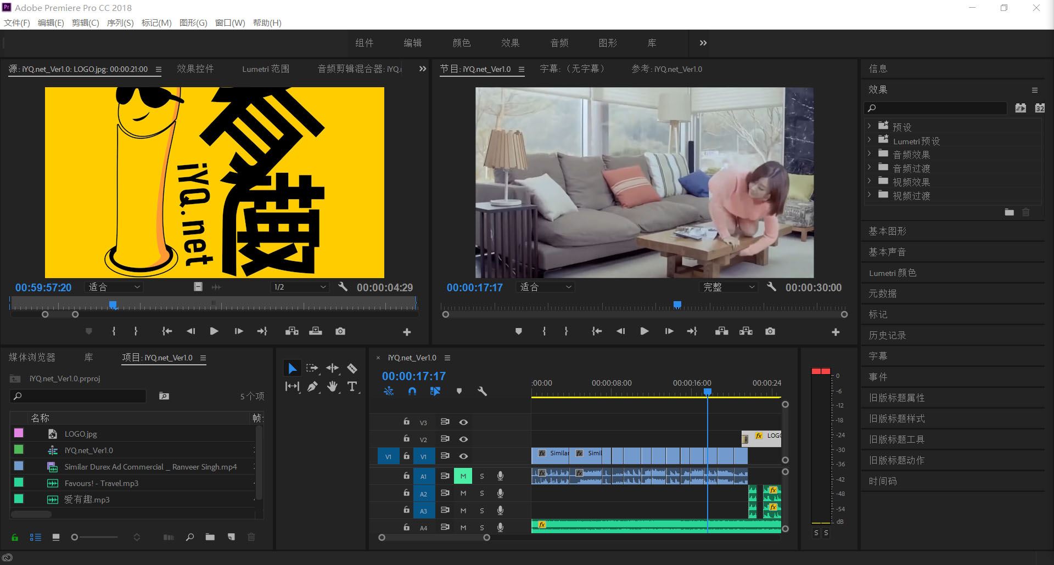Toggle V3 track output eye

(x=463, y=422)
